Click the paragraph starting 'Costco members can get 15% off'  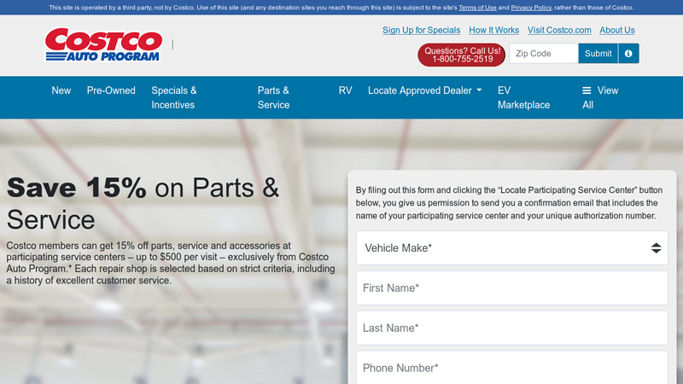pyautogui.click(x=171, y=263)
